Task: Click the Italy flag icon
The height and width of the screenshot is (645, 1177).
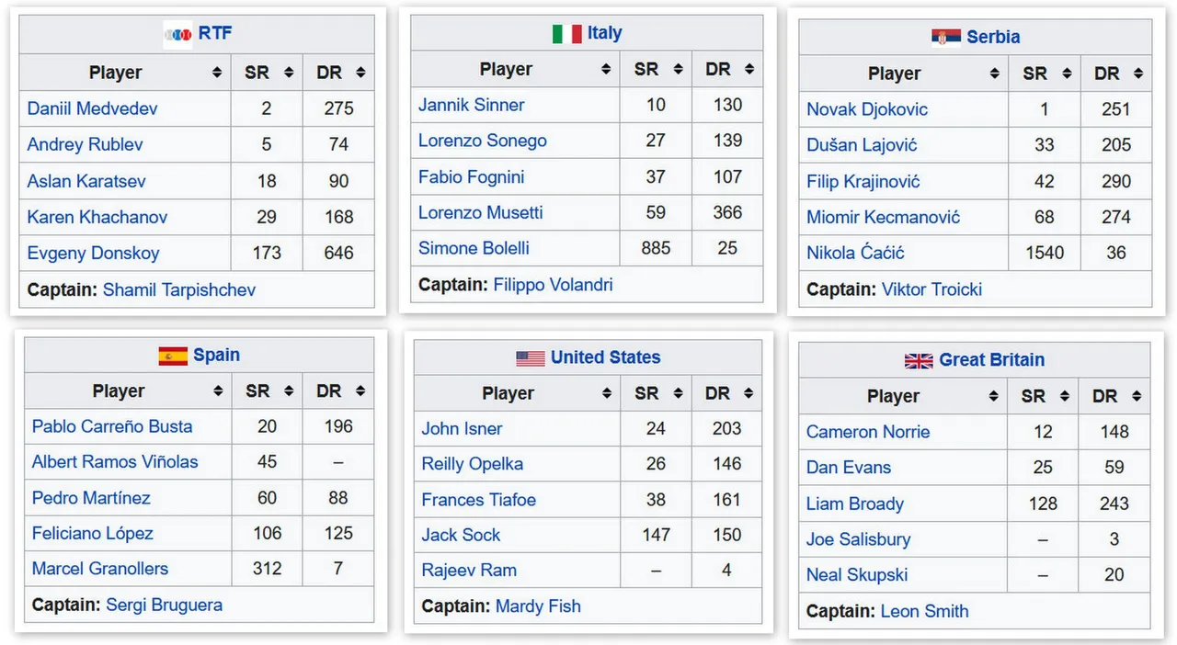Action: point(566,34)
